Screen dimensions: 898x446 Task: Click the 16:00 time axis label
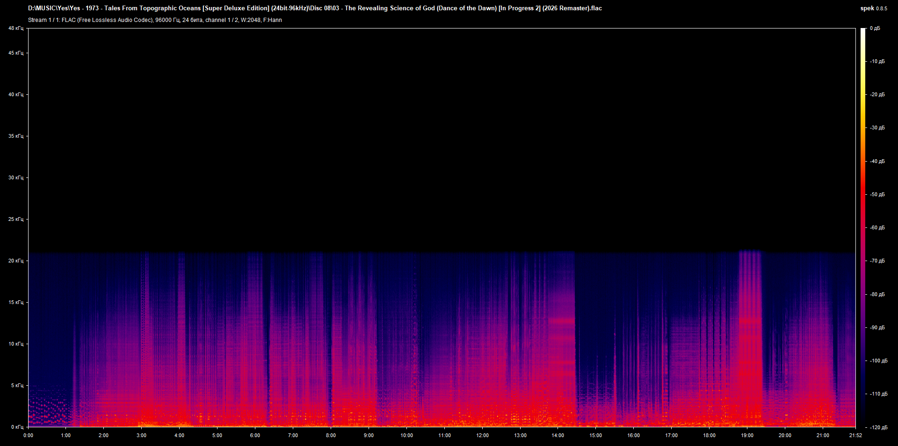point(633,436)
